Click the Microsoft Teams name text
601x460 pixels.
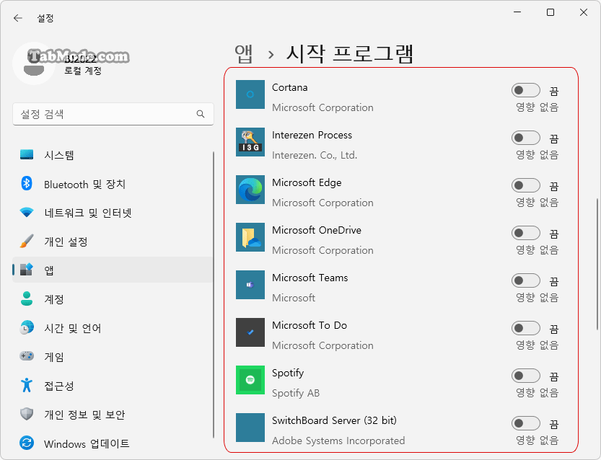310,278
